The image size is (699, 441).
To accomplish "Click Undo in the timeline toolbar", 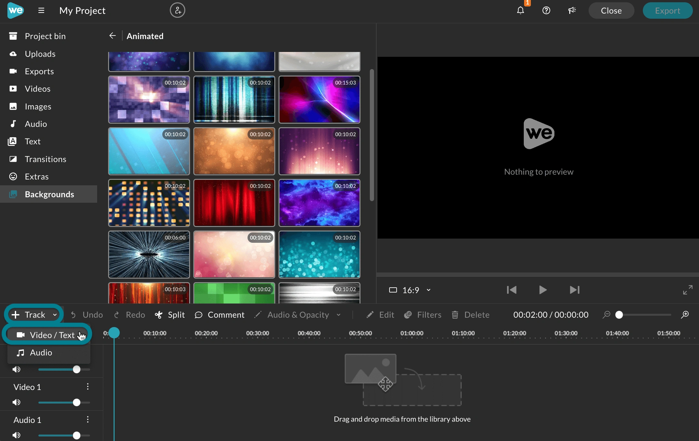I will [86, 315].
